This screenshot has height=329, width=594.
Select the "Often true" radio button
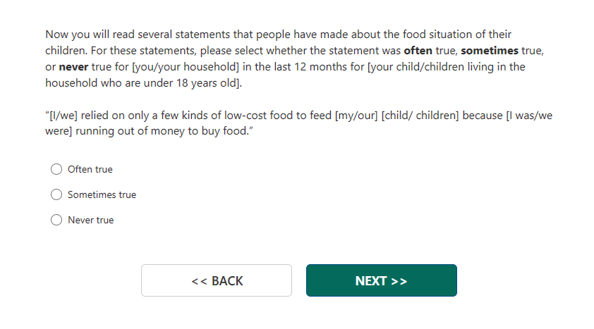click(x=56, y=170)
